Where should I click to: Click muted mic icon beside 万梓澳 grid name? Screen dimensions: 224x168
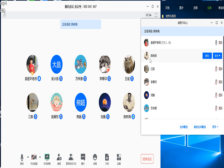coord(85,78)
